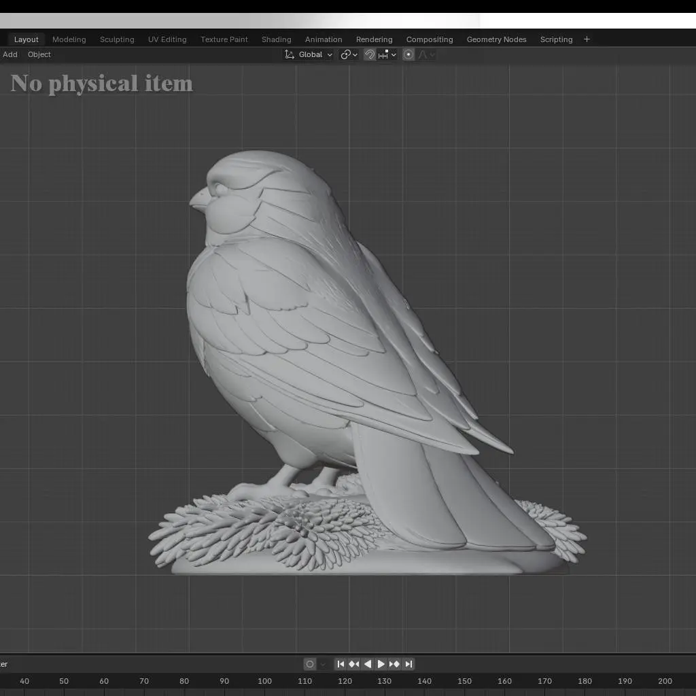Jump to the next keyframe
This screenshot has height=696, width=696.
click(394, 664)
